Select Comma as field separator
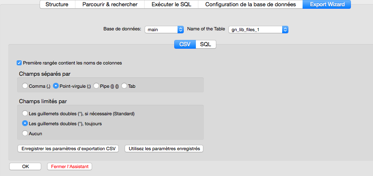373x176 pixels. (x=25, y=86)
